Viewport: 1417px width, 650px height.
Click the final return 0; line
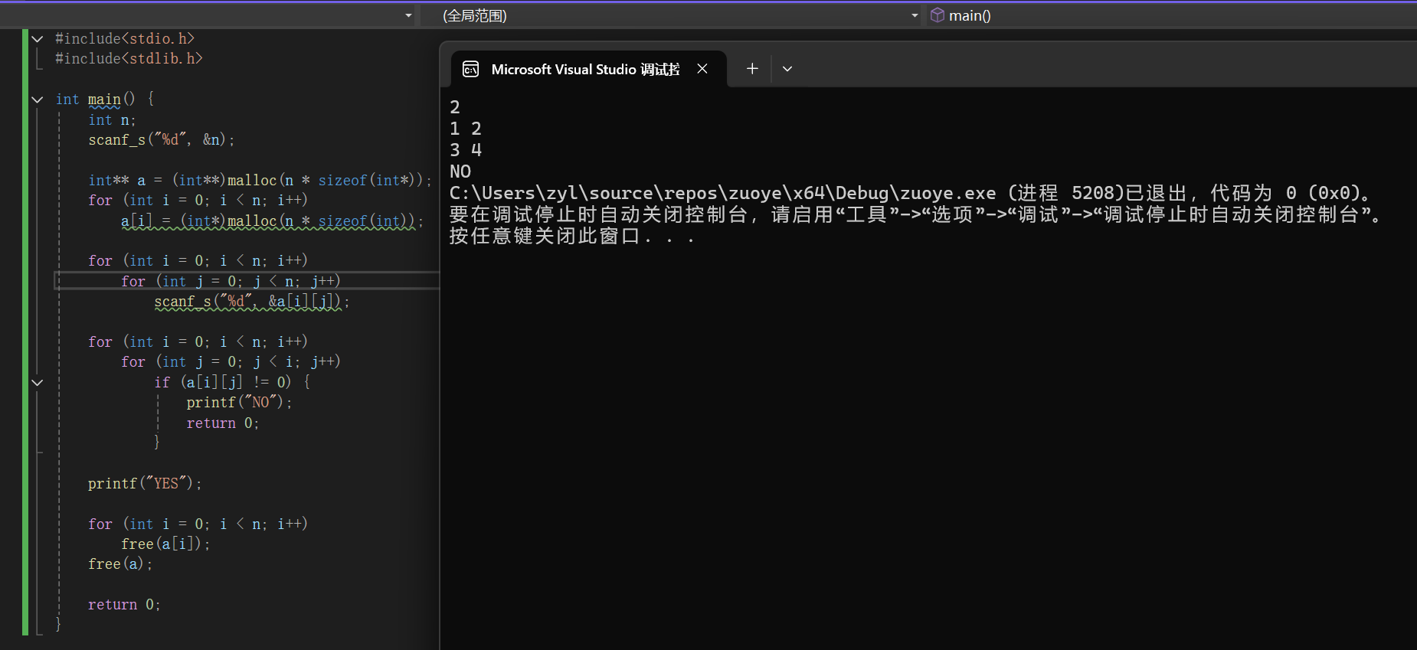click(124, 604)
